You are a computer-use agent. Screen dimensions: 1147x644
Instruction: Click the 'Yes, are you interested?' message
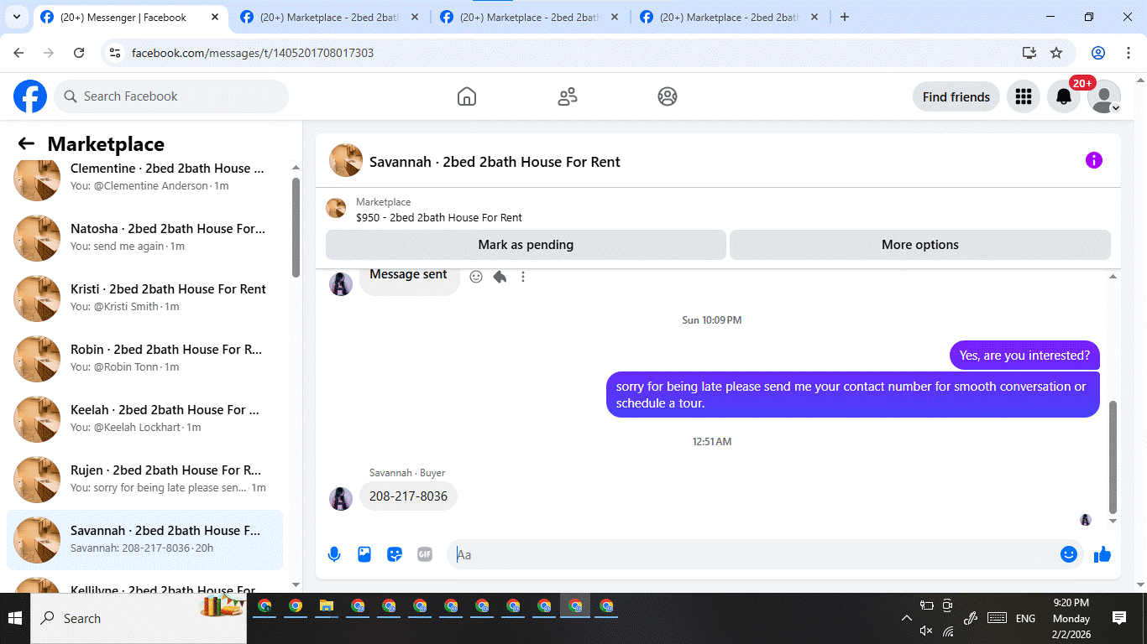[1024, 356]
